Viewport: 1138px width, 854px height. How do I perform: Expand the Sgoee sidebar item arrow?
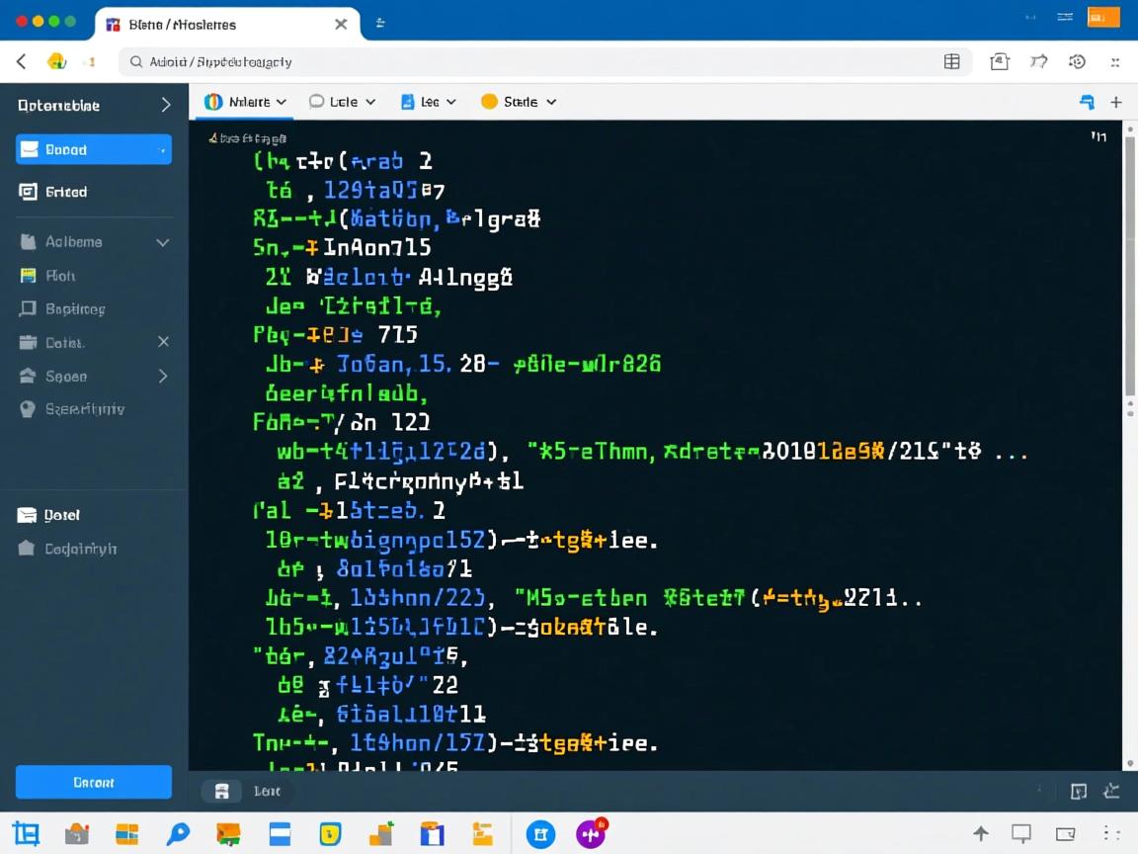(x=163, y=376)
